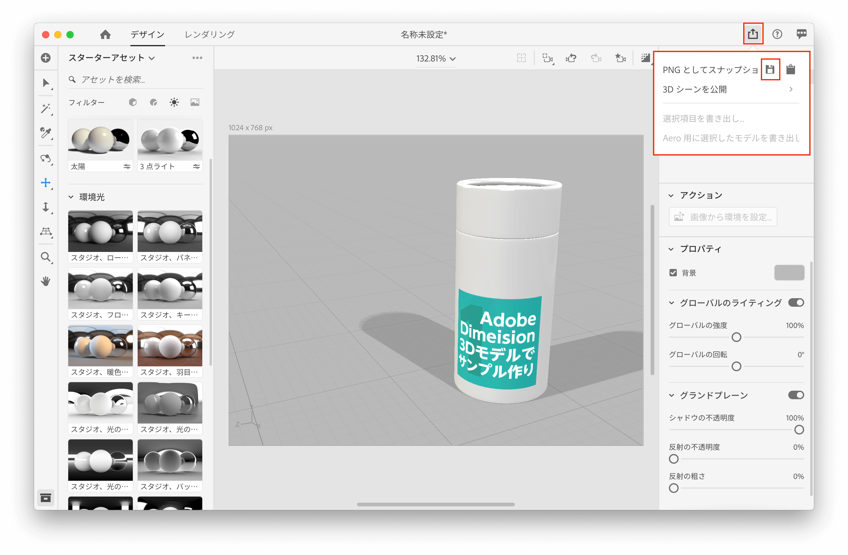The image size is (848, 555).
Task: Click the frame selection icon in toolbar
Action: (521, 58)
